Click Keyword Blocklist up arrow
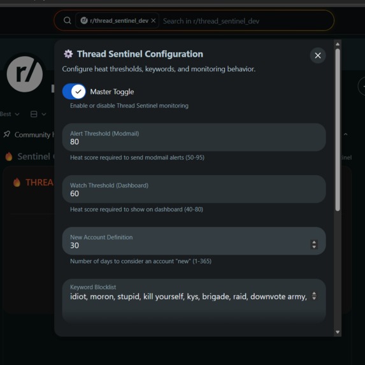Viewport: 365px width, 365px height. (x=314, y=294)
